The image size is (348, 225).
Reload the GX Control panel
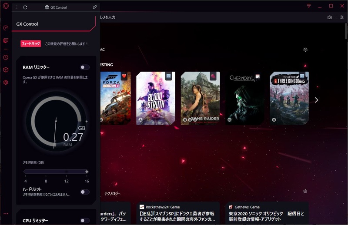click(25, 7)
